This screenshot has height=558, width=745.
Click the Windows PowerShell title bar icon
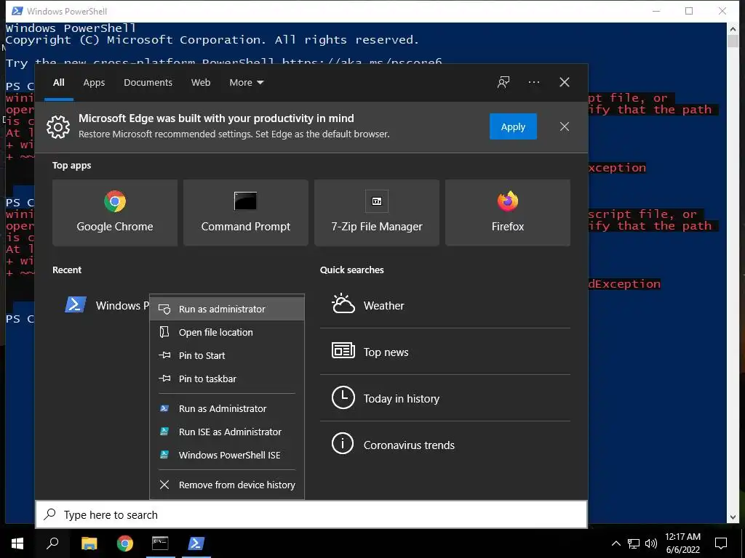click(x=17, y=11)
